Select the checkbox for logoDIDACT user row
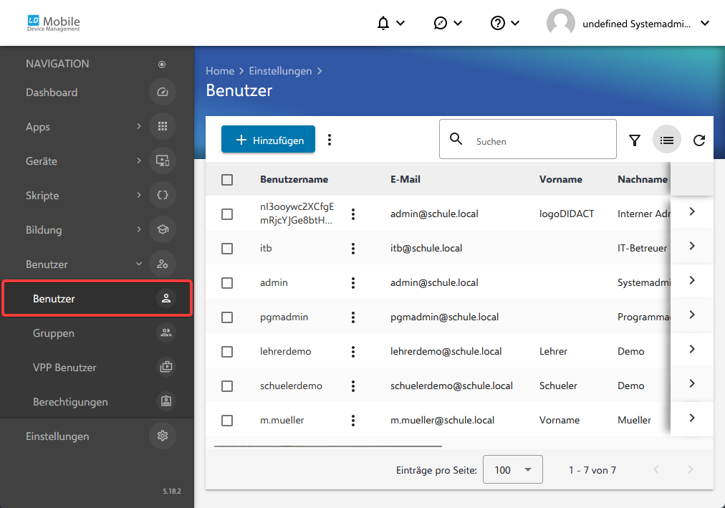 [x=227, y=214]
